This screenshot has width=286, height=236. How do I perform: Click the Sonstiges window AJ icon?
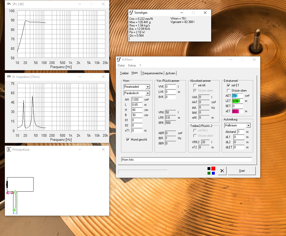tap(131, 13)
